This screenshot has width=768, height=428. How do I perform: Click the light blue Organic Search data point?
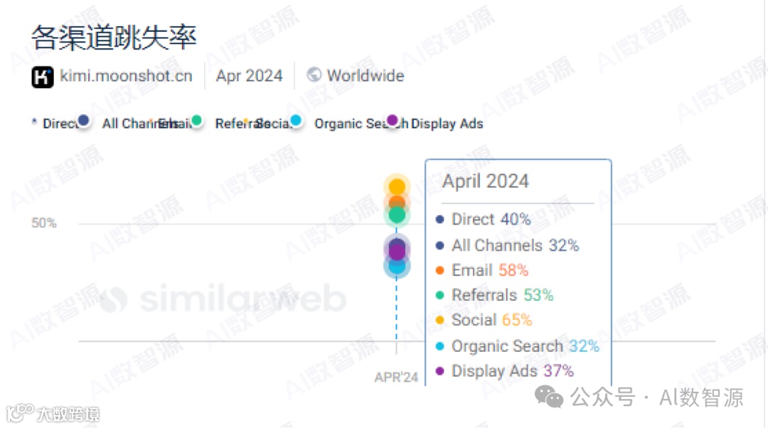click(397, 267)
